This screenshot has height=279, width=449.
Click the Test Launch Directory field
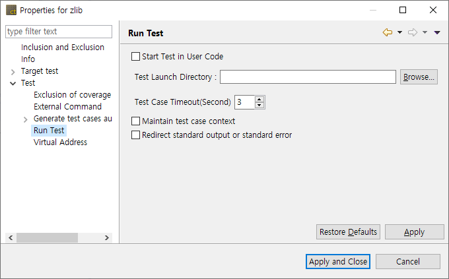tap(308, 77)
